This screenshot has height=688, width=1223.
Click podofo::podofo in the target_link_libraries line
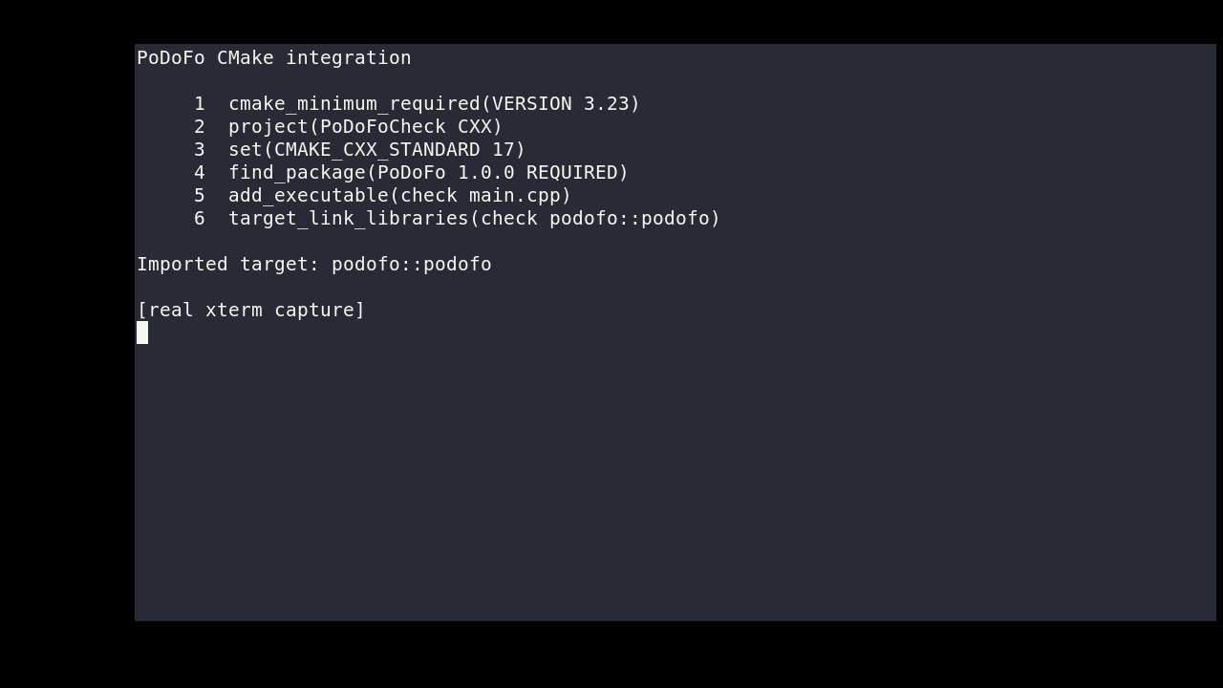pyautogui.click(x=630, y=219)
